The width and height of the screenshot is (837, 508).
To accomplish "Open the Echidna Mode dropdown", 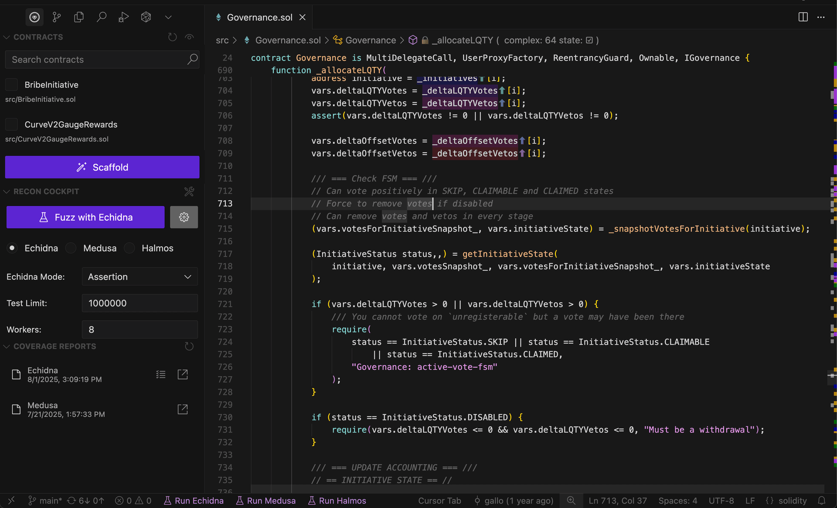I will (x=139, y=277).
